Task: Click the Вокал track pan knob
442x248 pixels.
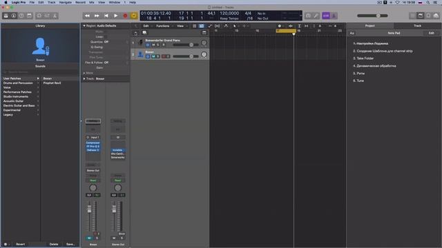Action: coord(204,54)
